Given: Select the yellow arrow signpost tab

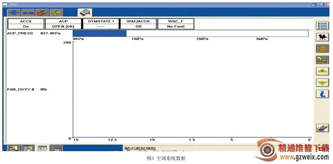Looking at the screenshot, I should click(56, 13).
